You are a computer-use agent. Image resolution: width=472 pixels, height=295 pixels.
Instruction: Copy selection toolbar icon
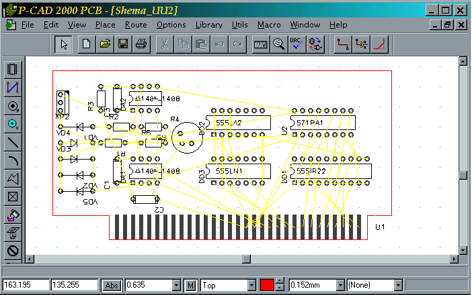tap(183, 44)
